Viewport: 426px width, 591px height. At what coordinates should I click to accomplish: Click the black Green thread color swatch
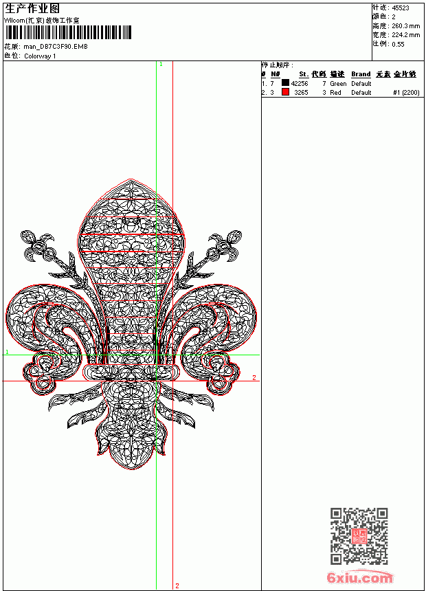(285, 83)
